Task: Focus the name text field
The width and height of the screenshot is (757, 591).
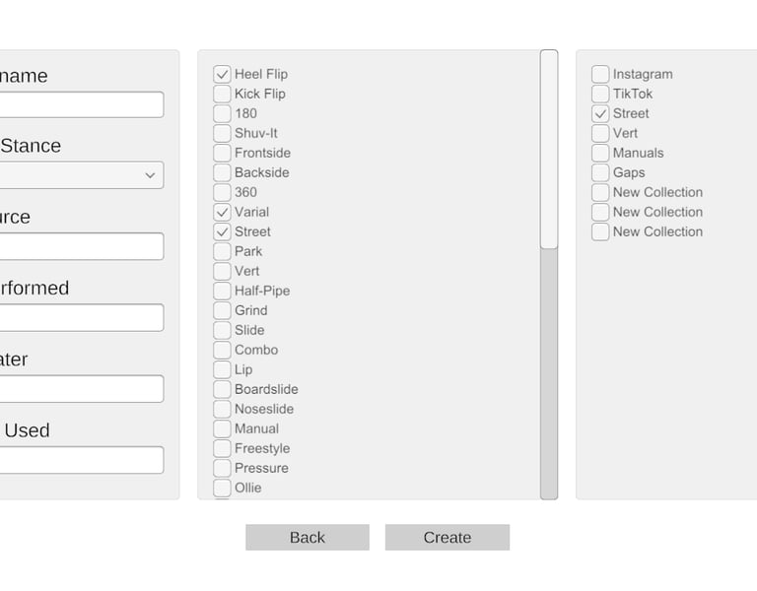Action: [81, 104]
